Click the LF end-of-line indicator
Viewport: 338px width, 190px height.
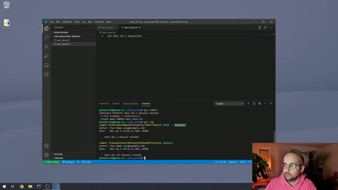pyautogui.click(x=250, y=162)
